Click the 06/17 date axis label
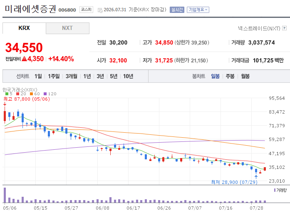The height and width of the screenshot is (213, 290). pyautogui.click(x=133, y=208)
